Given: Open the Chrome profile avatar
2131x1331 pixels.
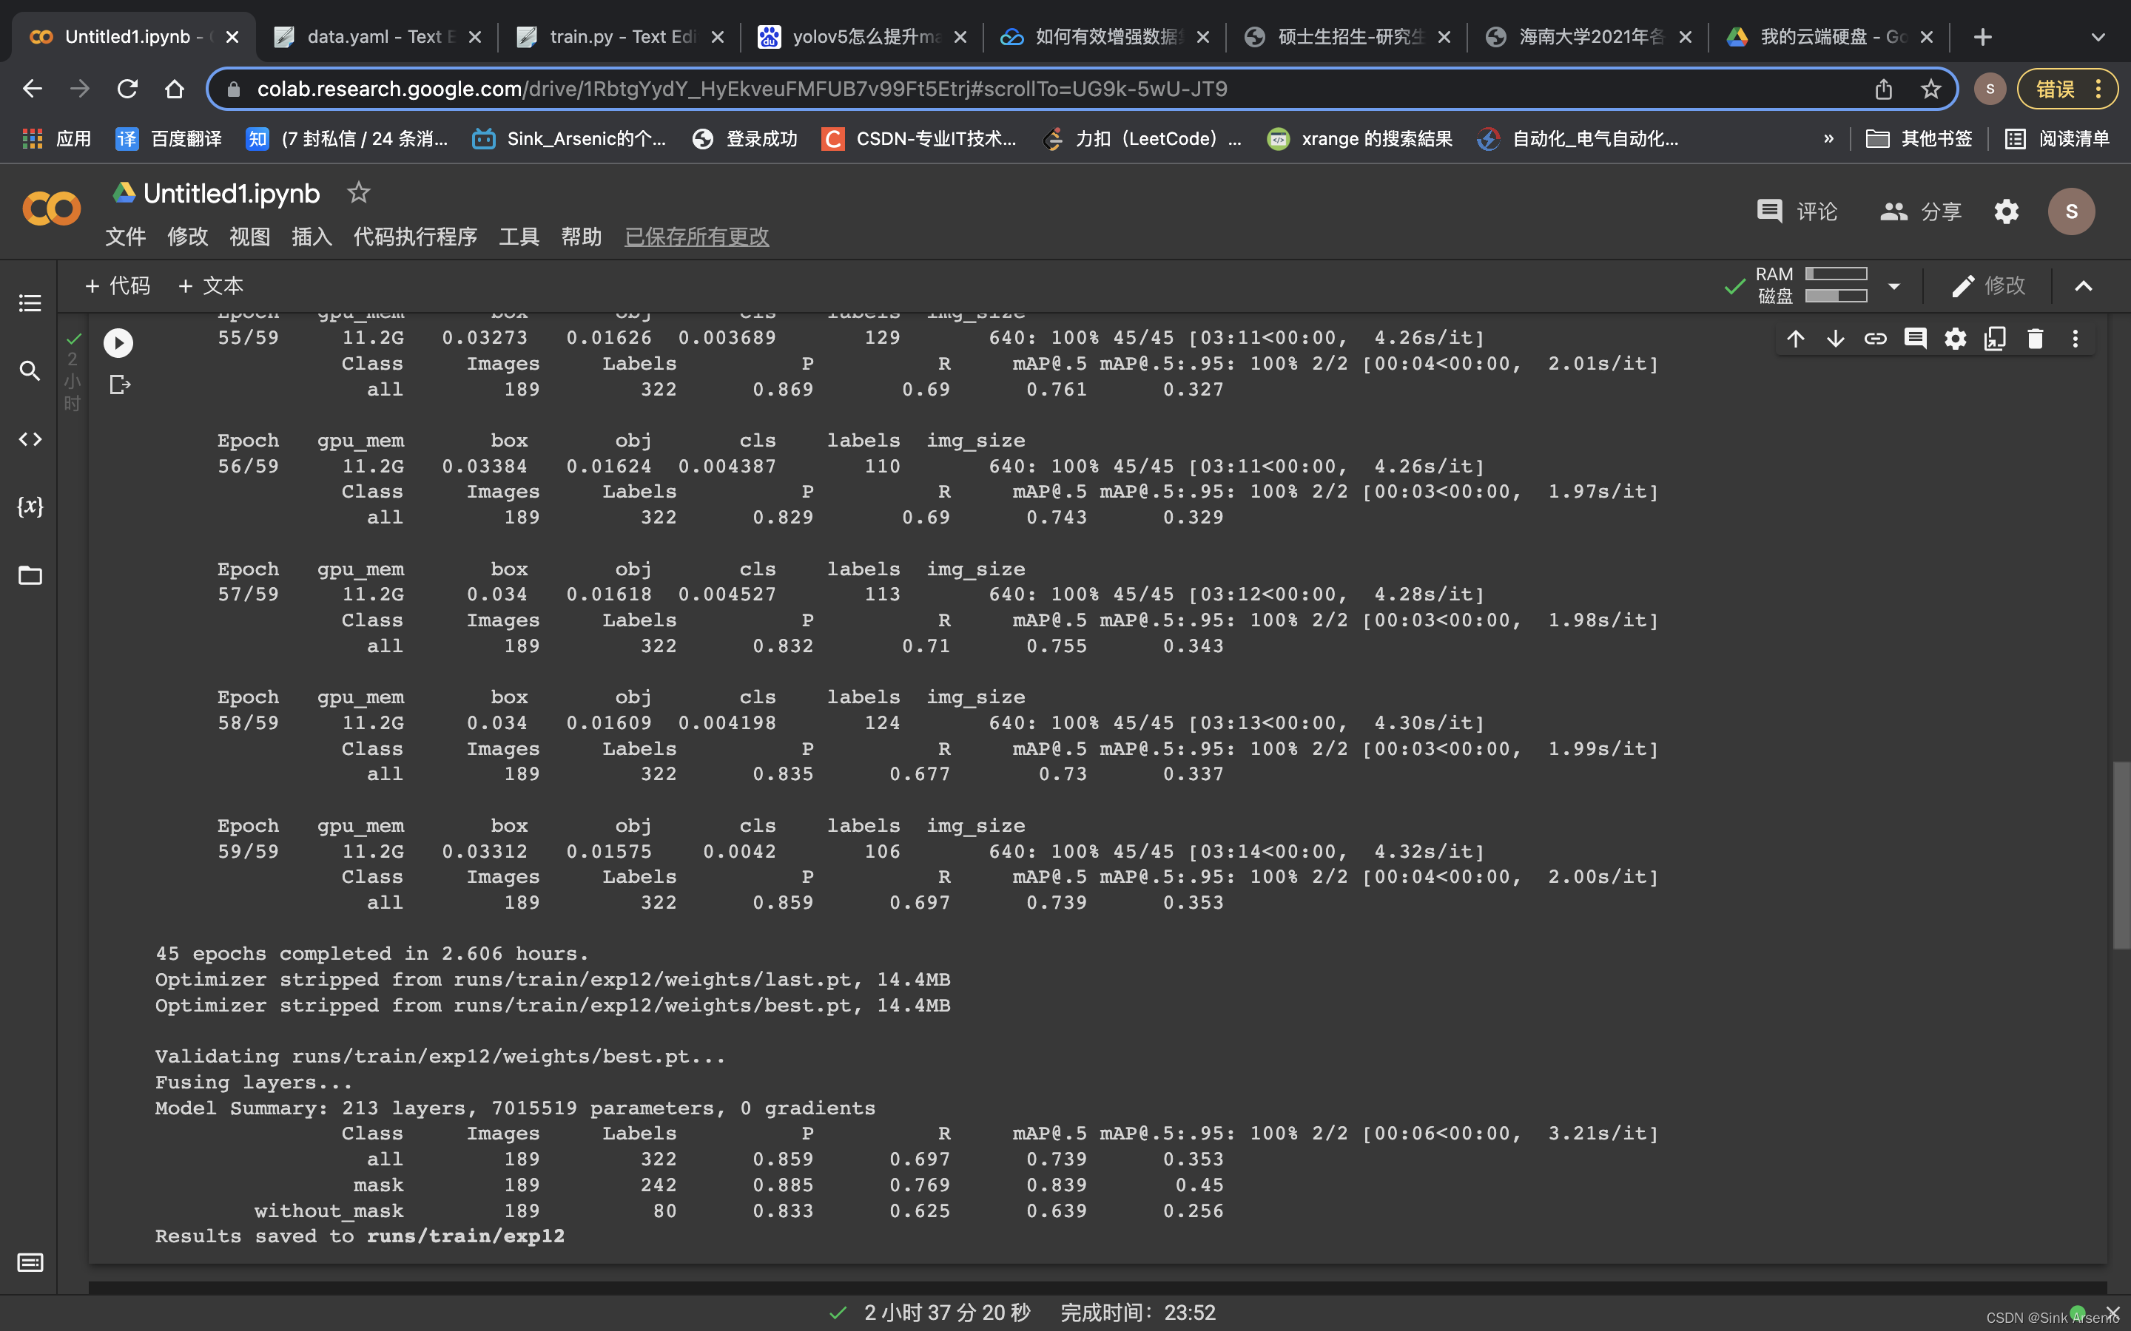Looking at the screenshot, I should pyautogui.click(x=1990, y=89).
